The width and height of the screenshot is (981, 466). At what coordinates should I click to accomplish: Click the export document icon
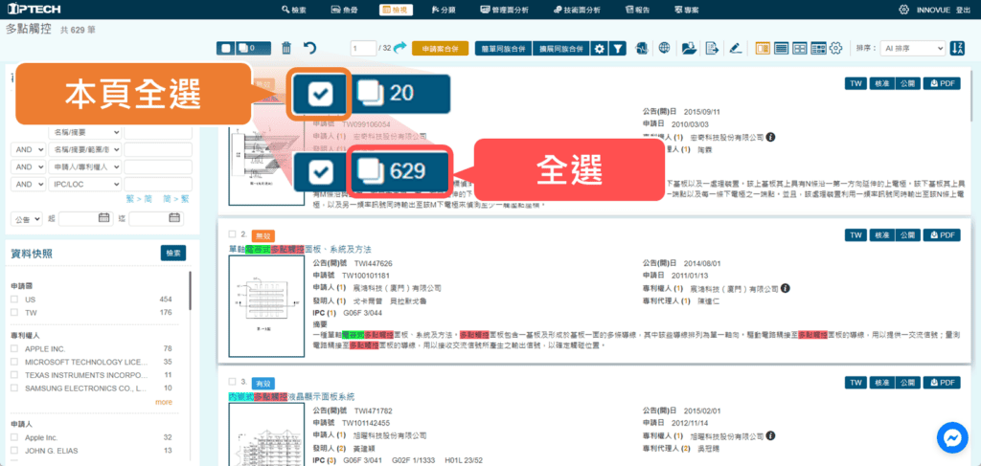point(712,48)
